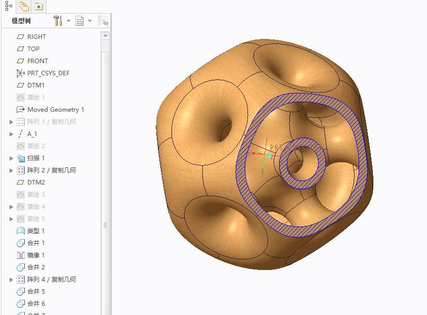The height and width of the screenshot is (315, 427).
Task: Click the Moved Geometry 1 feature icon
Action: [x=21, y=110]
